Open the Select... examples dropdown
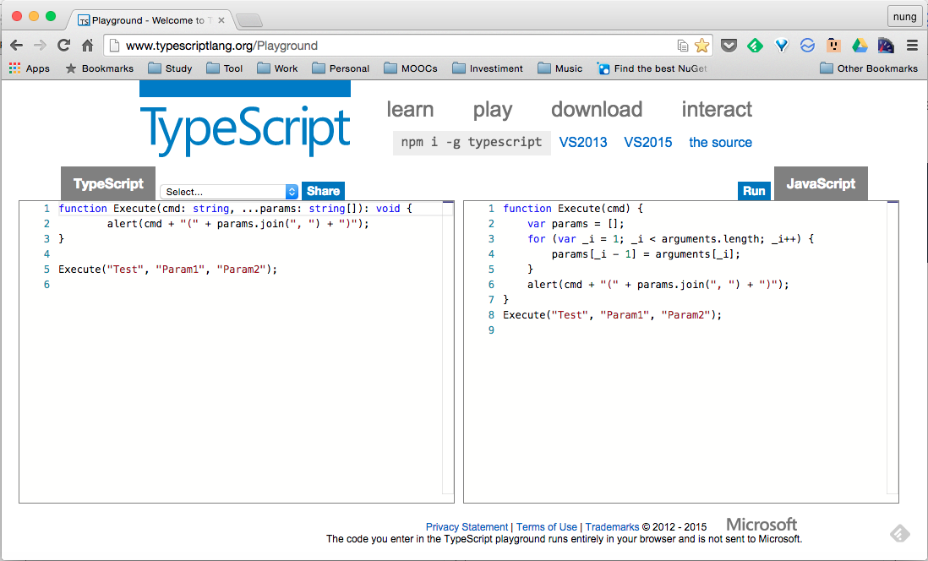This screenshot has height=561, width=928. (x=229, y=191)
